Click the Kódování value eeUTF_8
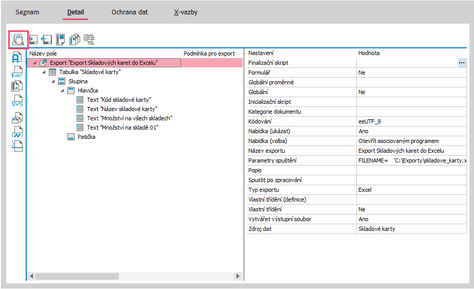This screenshot has width=474, height=289. pos(411,121)
